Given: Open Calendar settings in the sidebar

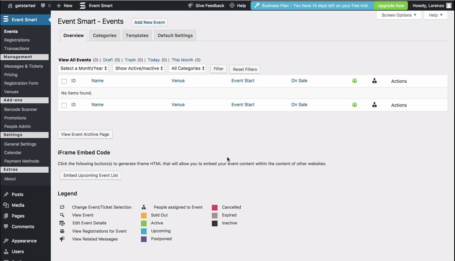Looking at the screenshot, I should (x=13, y=153).
